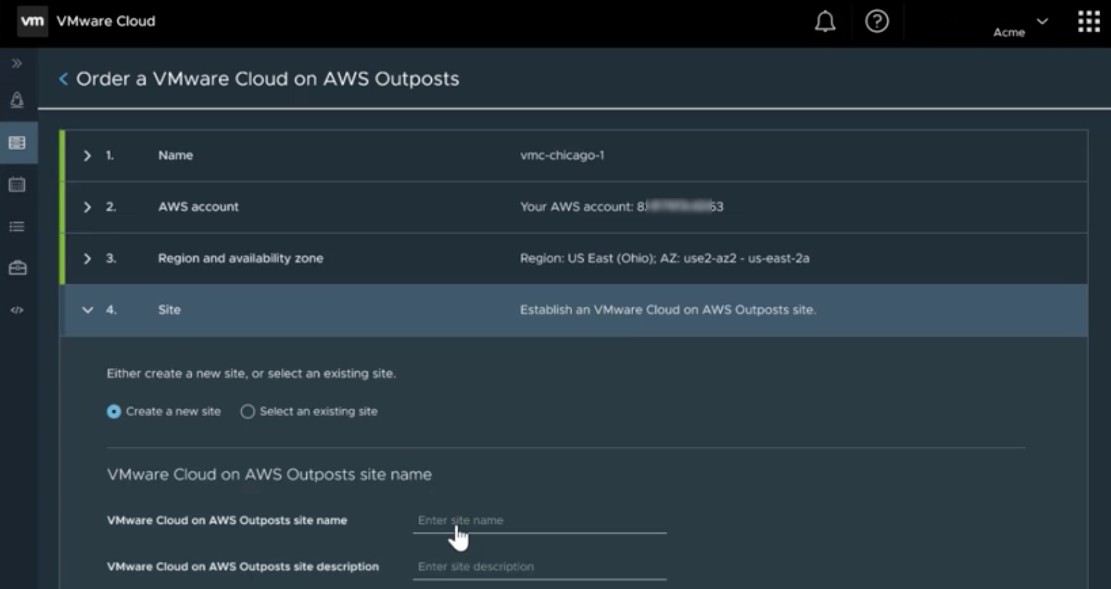Focus the Enter site name field

click(x=540, y=520)
